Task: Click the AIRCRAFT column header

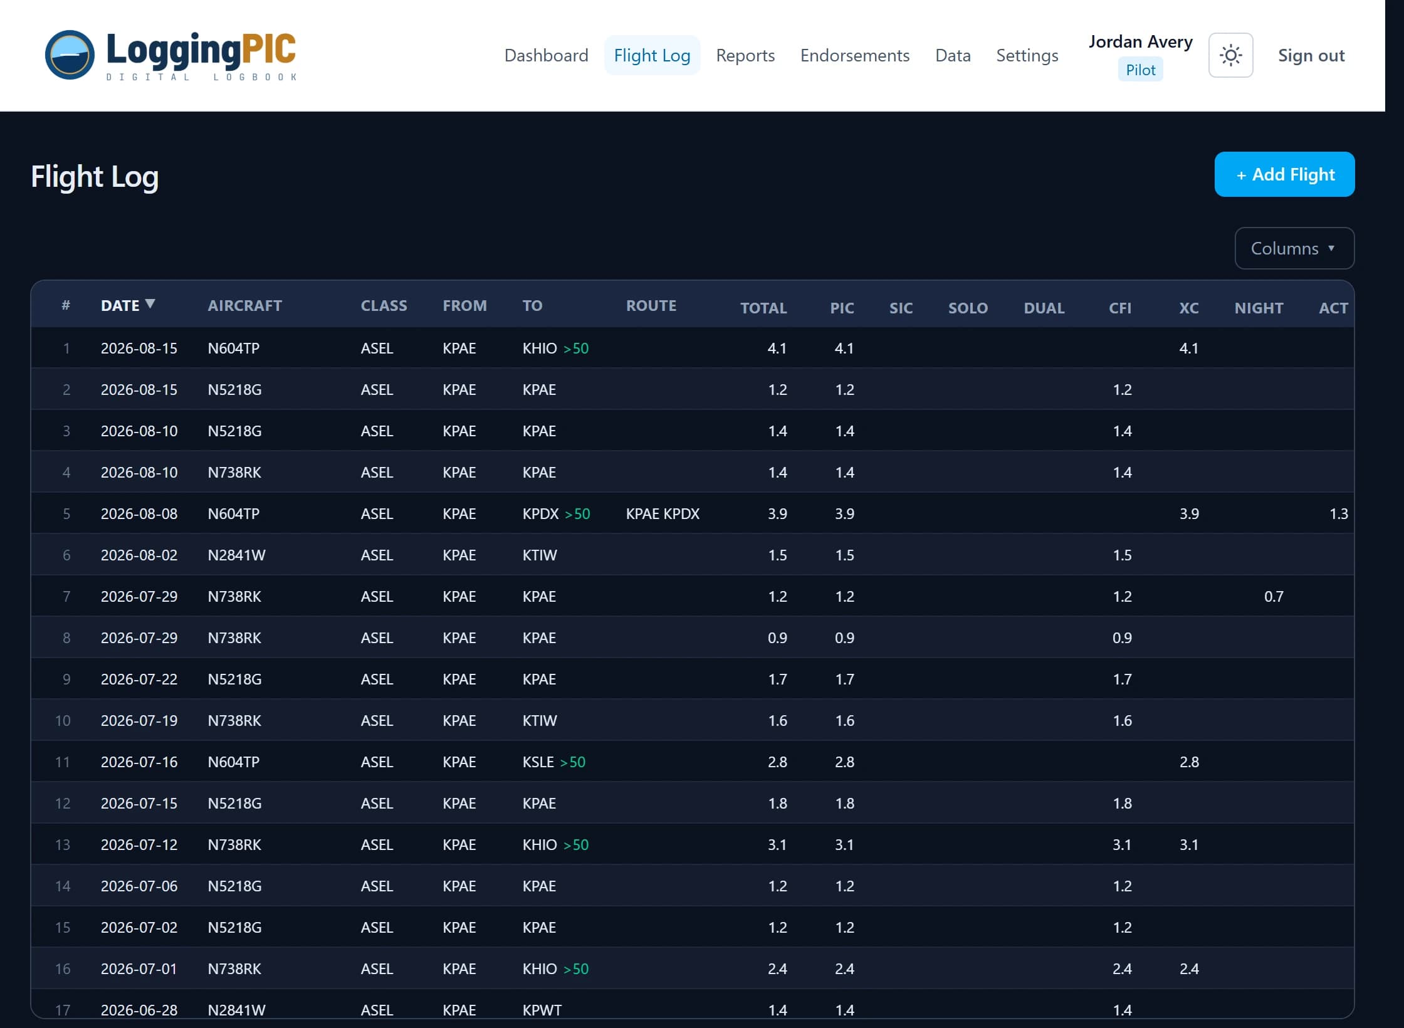Action: (244, 305)
